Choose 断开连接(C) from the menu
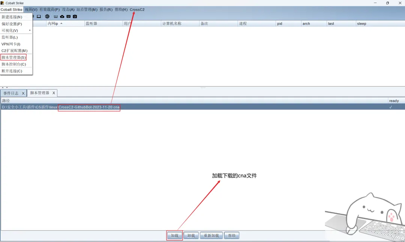This screenshot has height=242, width=405. click(x=16, y=71)
